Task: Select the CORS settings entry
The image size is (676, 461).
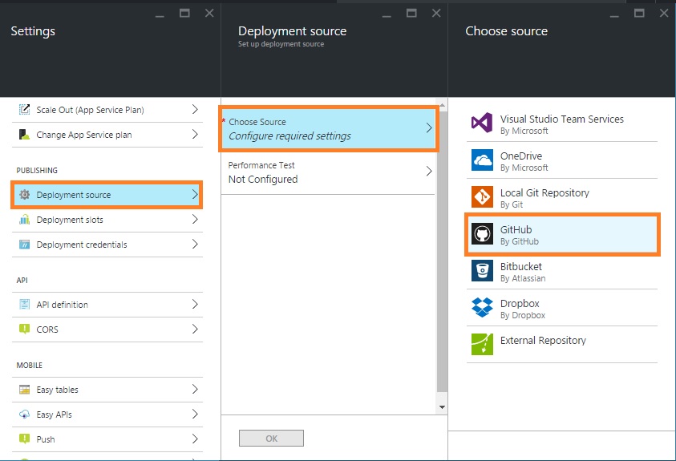Action: click(47, 330)
